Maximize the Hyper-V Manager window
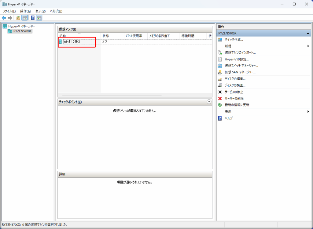The image size is (313, 229). tap(294, 4)
